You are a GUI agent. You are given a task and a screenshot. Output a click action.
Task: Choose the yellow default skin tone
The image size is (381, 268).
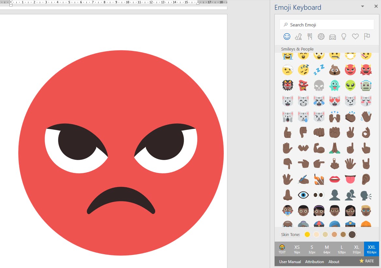click(x=307, y=234)
